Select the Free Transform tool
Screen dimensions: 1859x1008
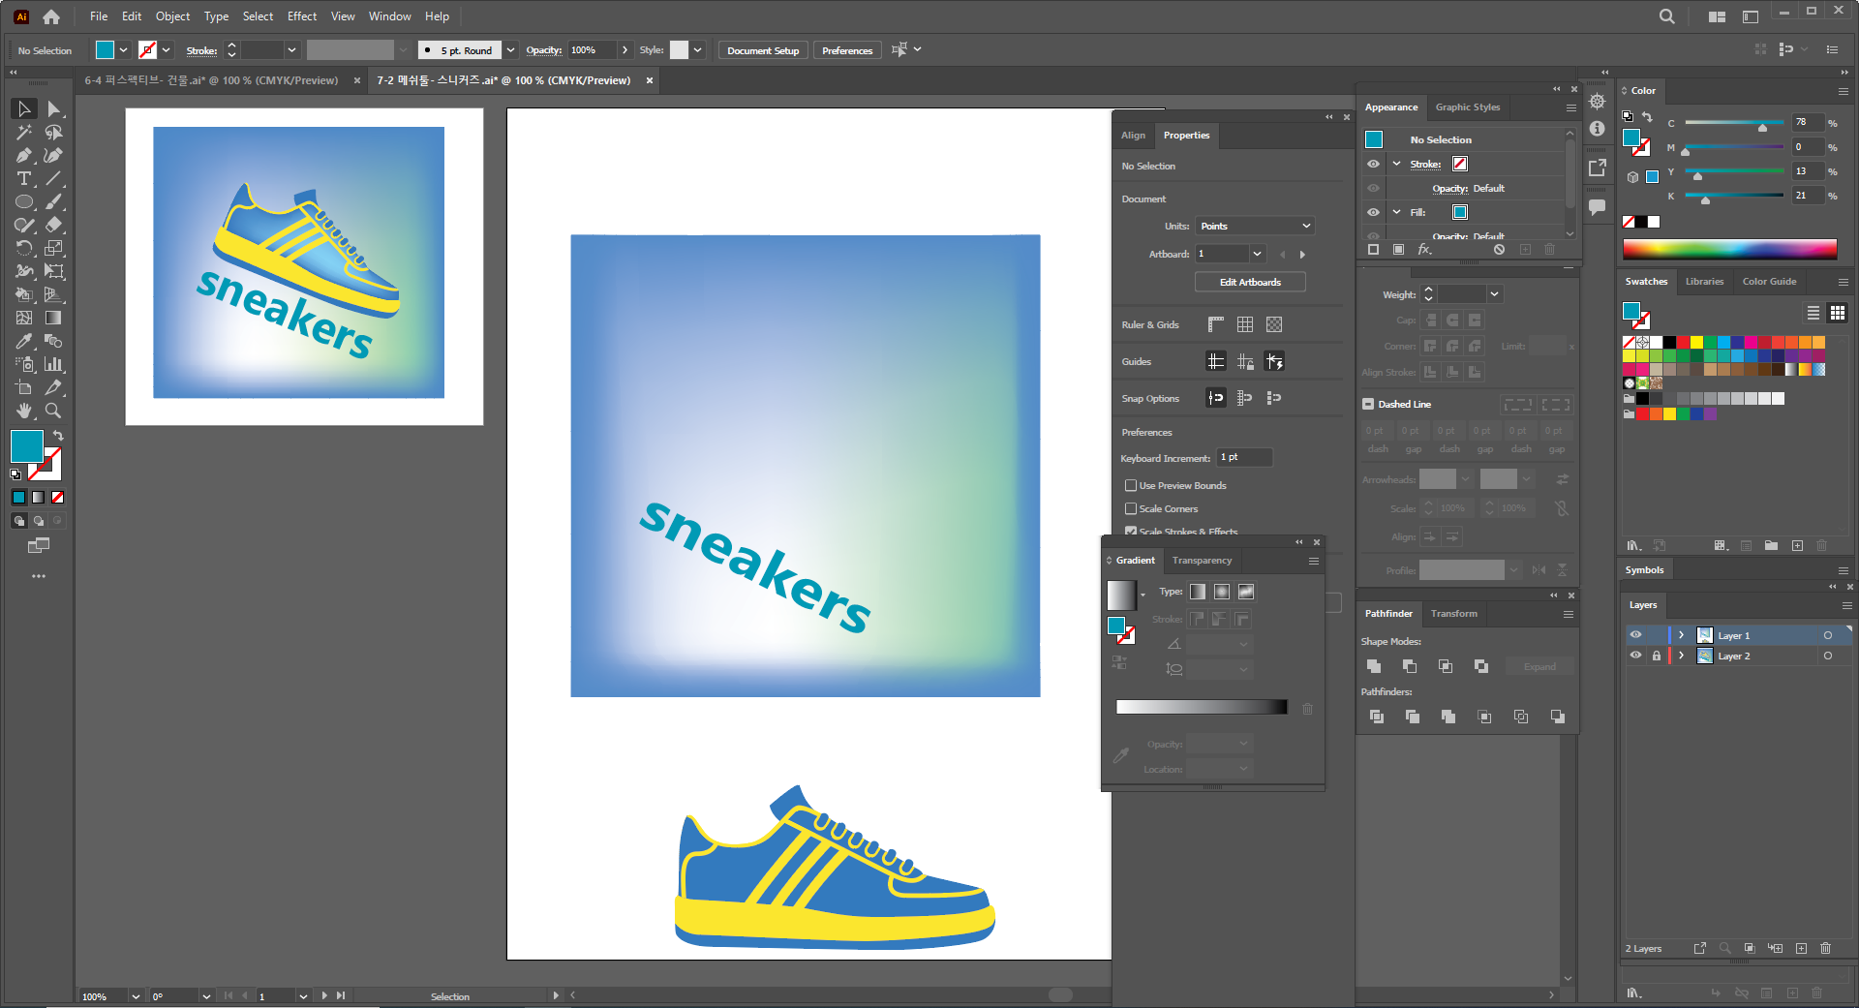(x=54, y=272)
